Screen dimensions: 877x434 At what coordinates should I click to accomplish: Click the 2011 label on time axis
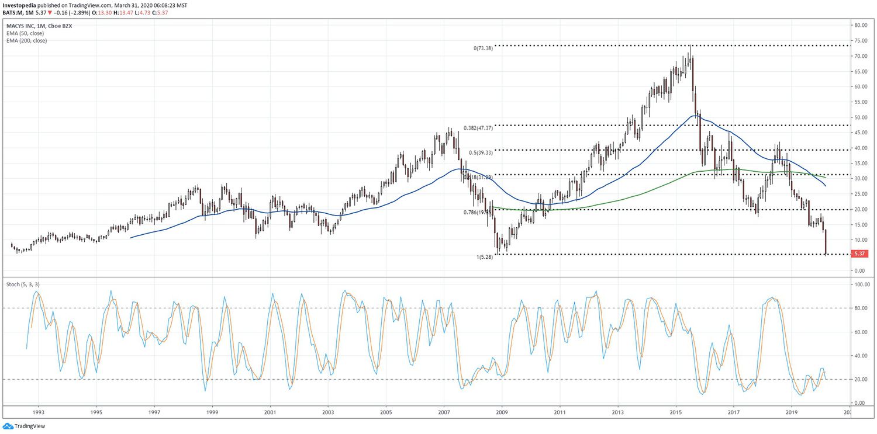(x=560, y=412)
